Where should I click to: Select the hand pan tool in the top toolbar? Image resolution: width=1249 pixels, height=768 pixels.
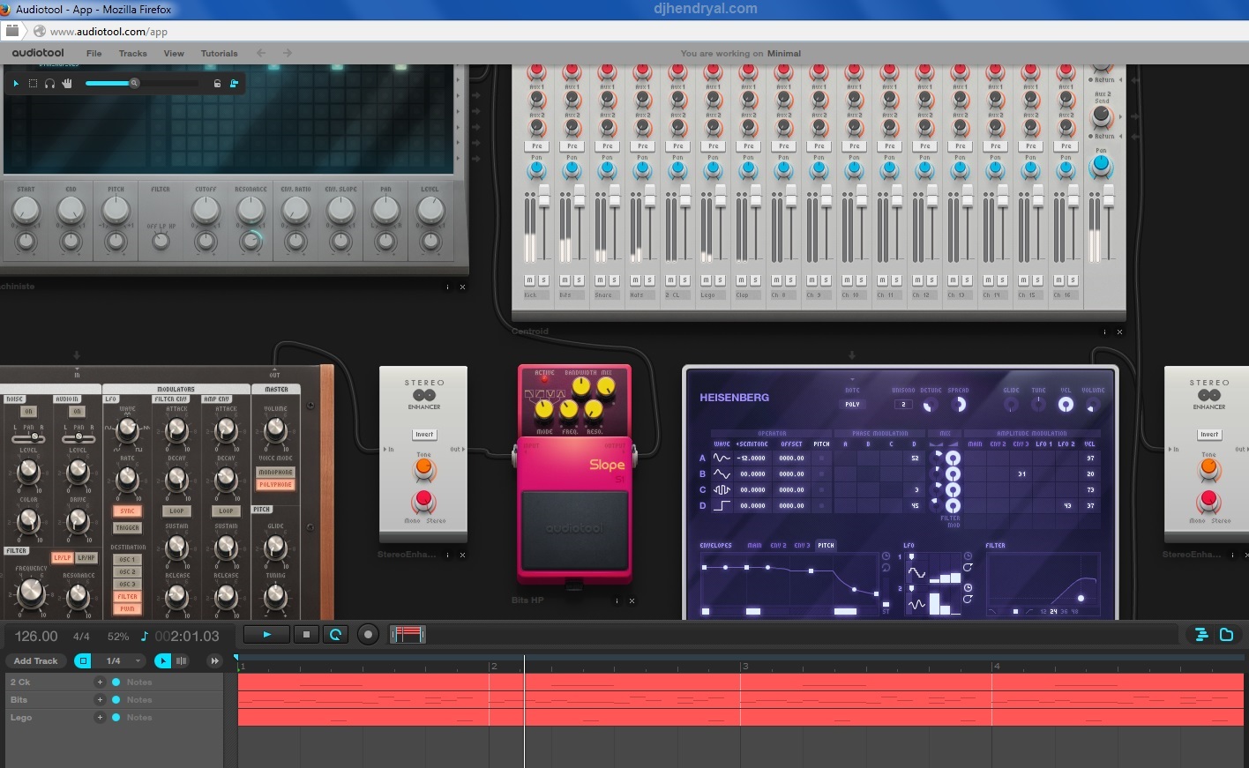[66, 83]
